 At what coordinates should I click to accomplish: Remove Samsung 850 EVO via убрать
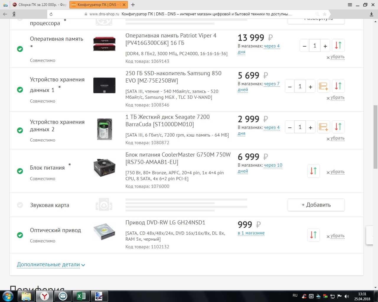337,98
